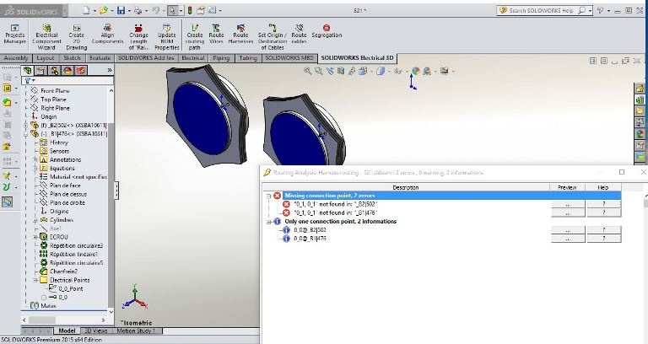The height and width of the screenshot is (344, 648).
Task: Expand the _B2|502 component node
Action: point(26,125)
